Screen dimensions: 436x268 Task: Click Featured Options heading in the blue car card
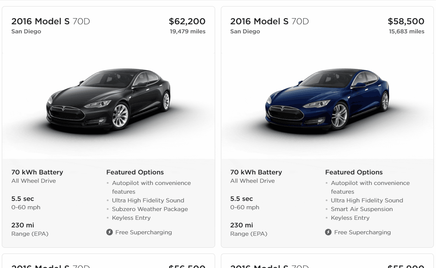point(354,172)
